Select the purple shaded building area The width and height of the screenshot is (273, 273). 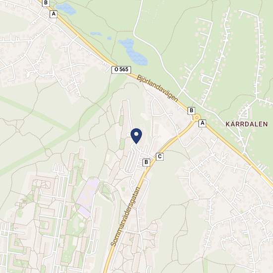pyautogui.click(x=88, y=198)
